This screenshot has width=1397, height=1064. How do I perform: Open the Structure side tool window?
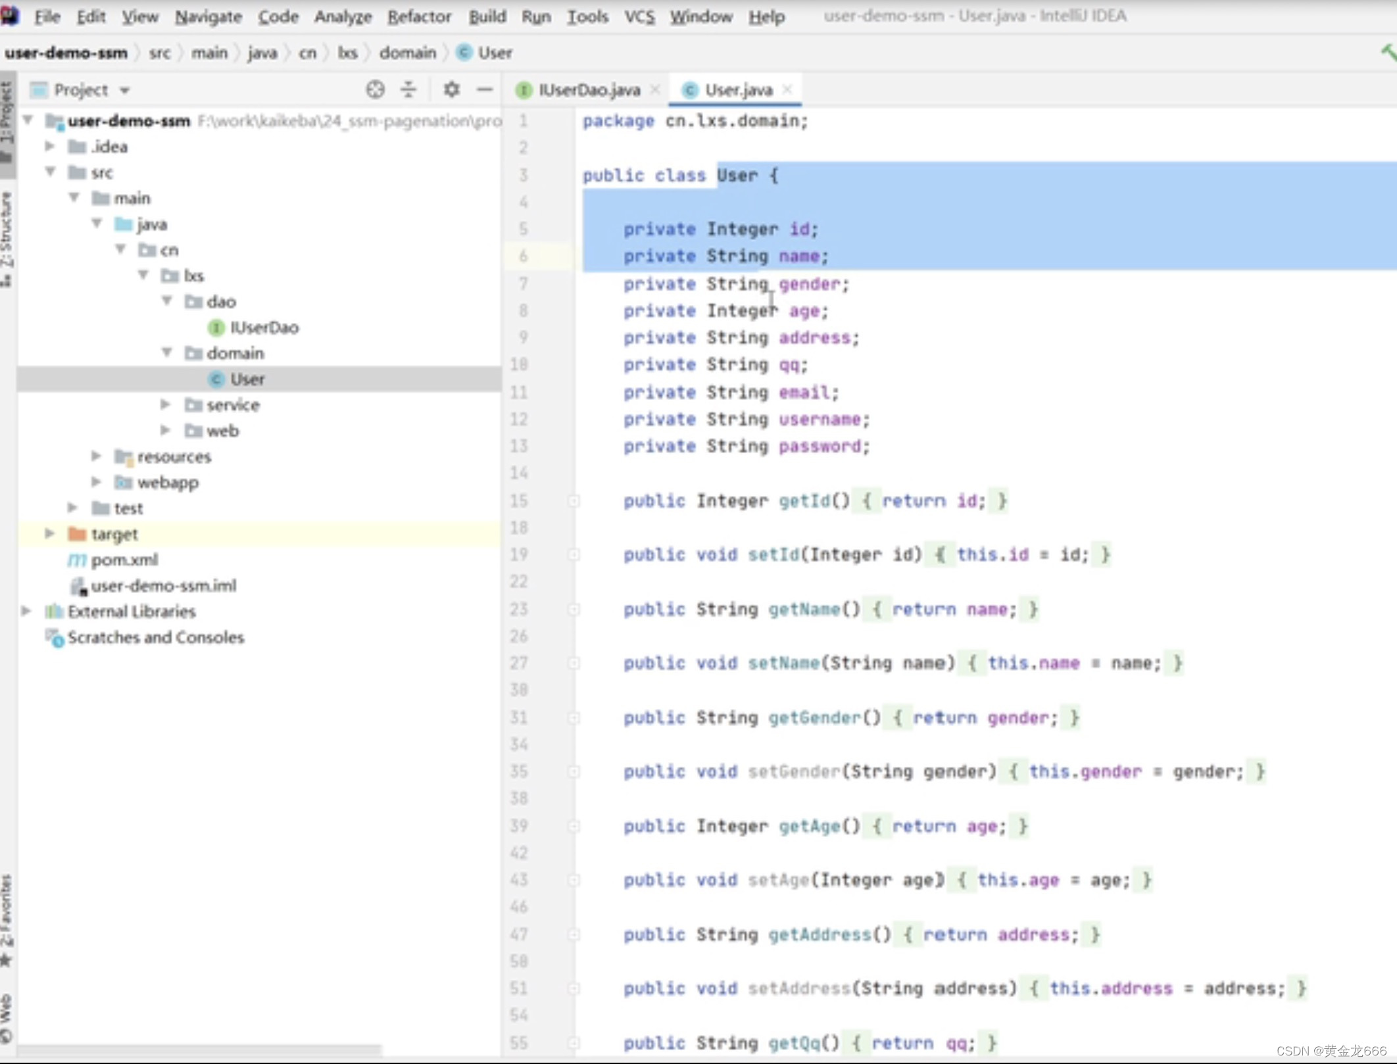(x=7, y=238)
